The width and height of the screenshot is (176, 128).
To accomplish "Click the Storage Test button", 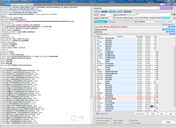I will coord(141,114).
